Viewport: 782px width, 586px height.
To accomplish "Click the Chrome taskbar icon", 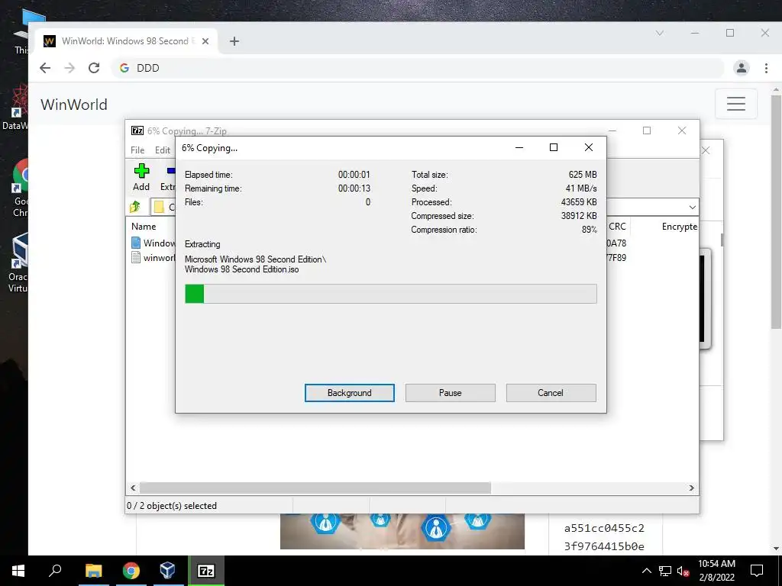I will pyautogui.click(x=131, y=571).
